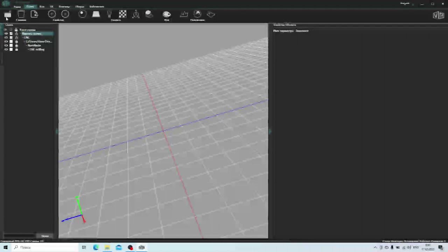Image resolution: width=448 pixels, height=252 pixels.
Task: Click the last arrow-shaped toolbar icon
Action: (211, 14)
